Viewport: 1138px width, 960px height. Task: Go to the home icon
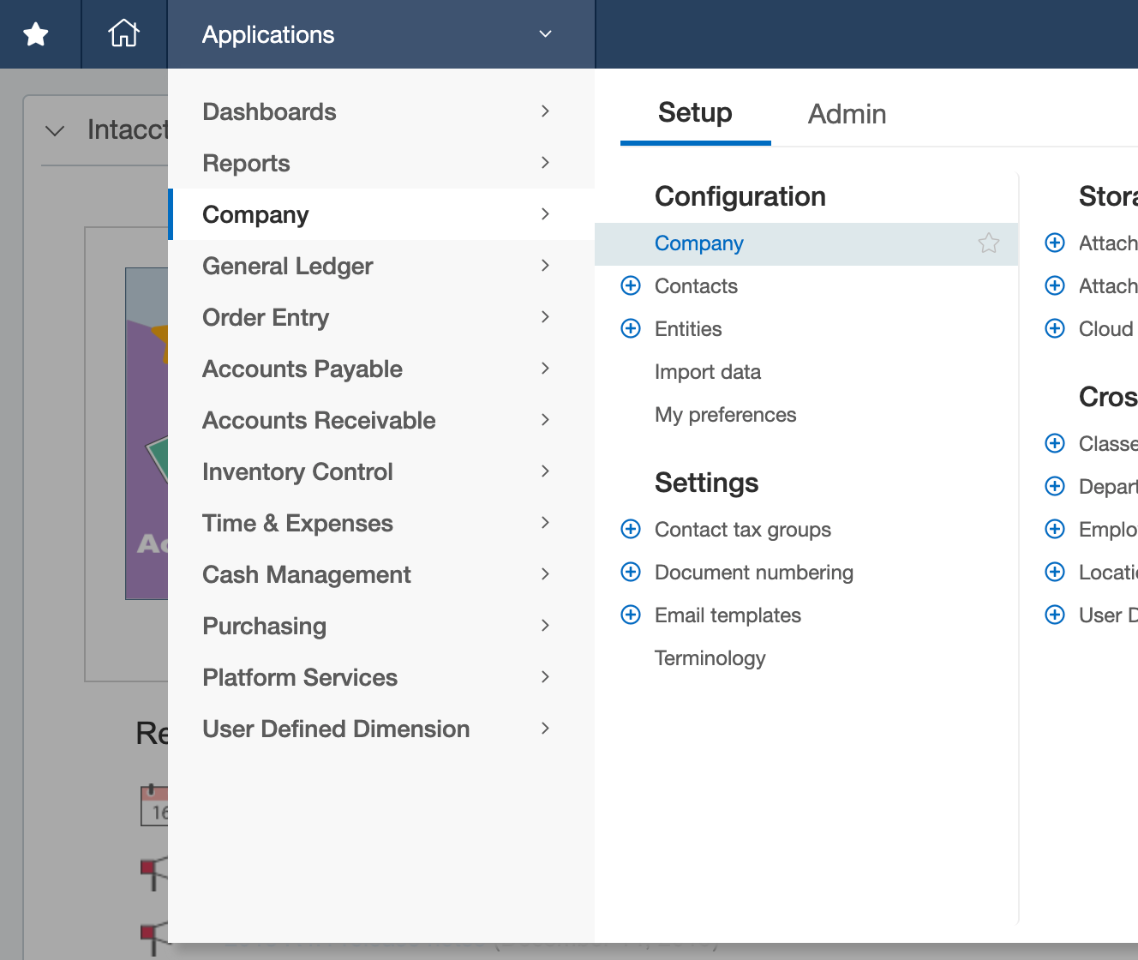click(123, 33)
